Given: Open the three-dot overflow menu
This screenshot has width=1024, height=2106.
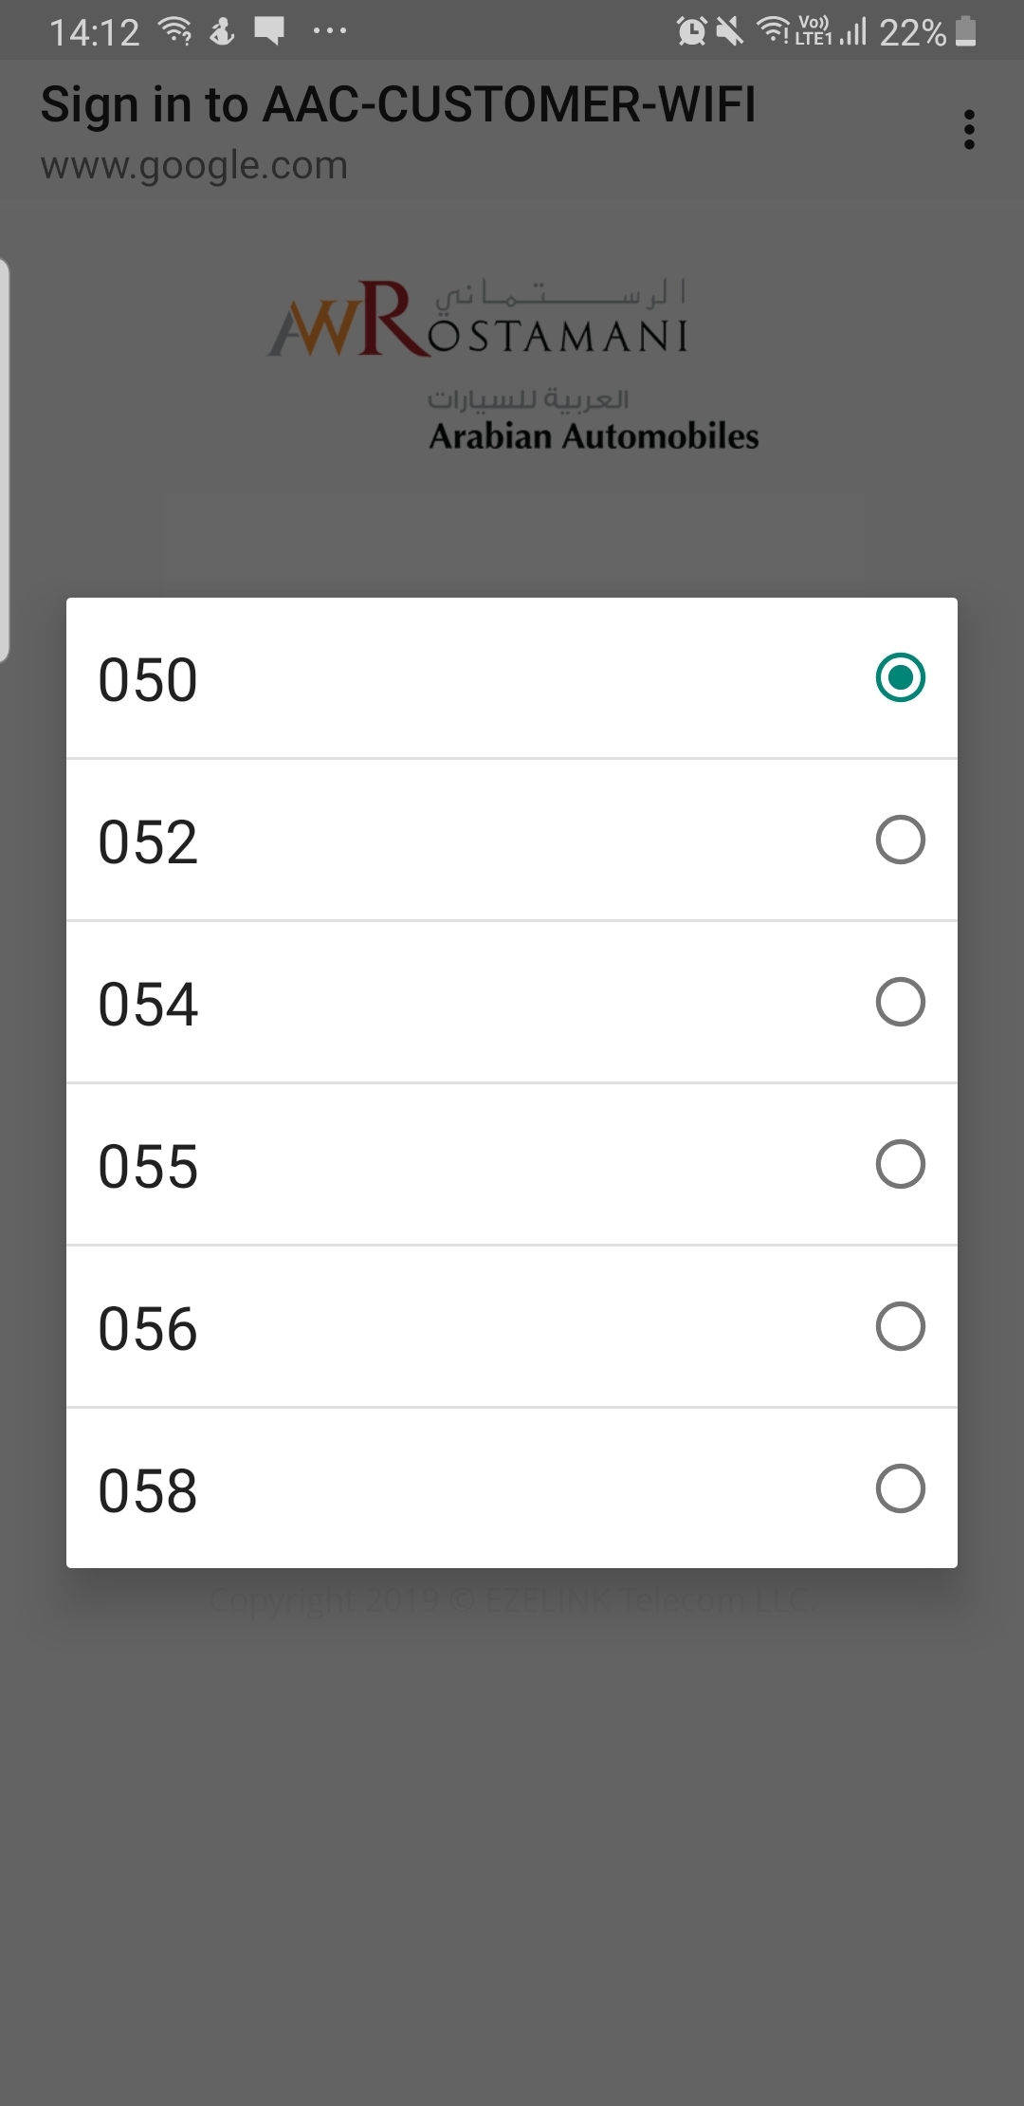Looking at the screenshot, I should (x=968, y=130).
